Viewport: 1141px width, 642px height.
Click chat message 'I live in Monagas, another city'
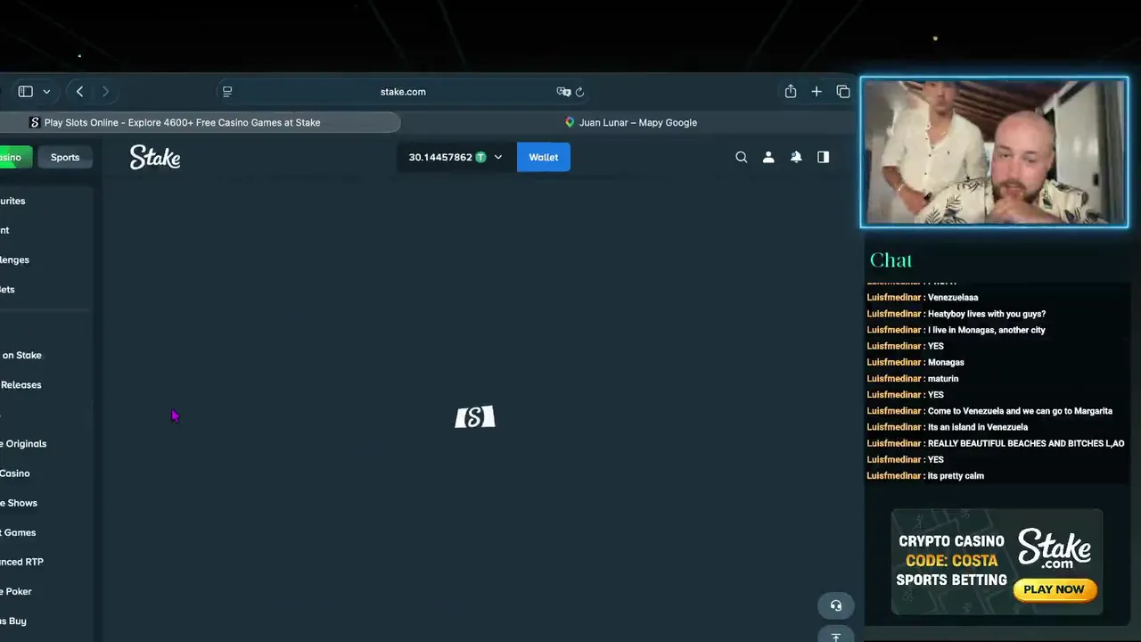tap(987, 330)
